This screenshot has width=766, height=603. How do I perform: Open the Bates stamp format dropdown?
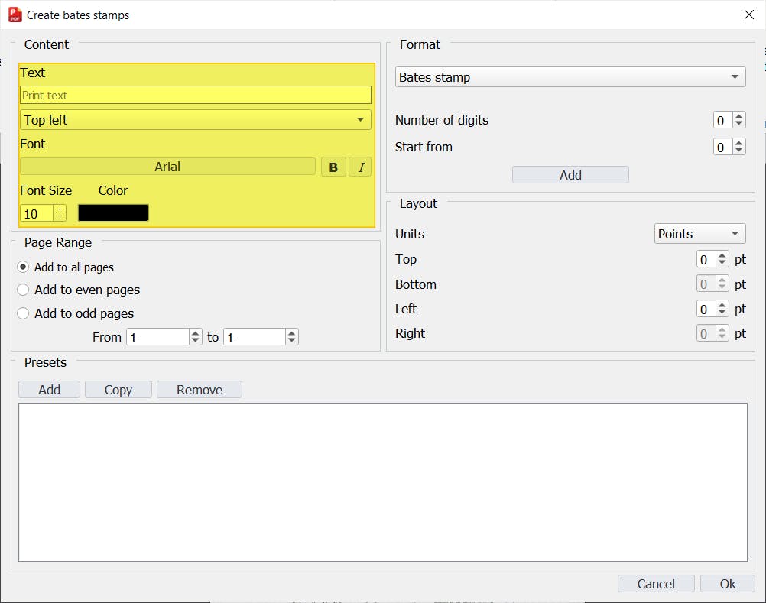click(x=570, y=76)
